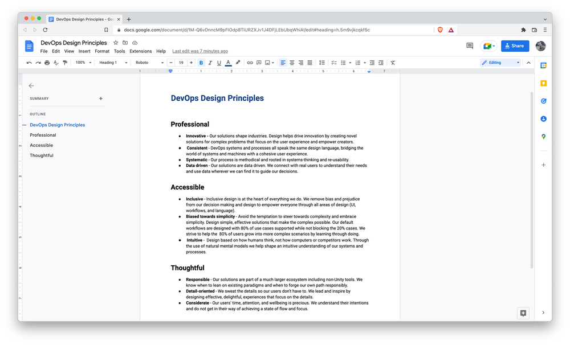This screenshot has width=570, height=345.
Task: Jump to Thoughtful heading in outline
Action: point(42,155)
